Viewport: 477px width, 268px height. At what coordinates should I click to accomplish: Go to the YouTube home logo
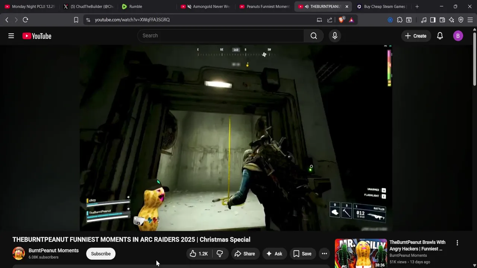(37, 36)
